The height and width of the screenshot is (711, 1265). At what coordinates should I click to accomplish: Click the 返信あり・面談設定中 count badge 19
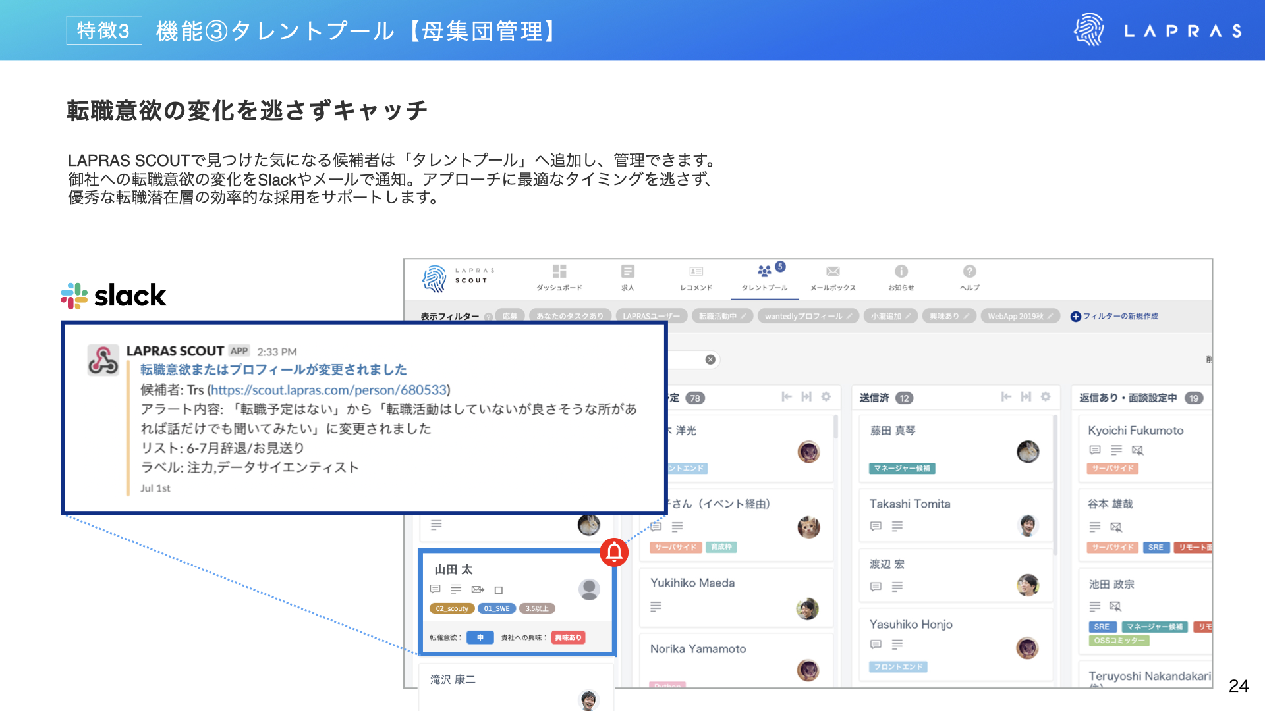click(1194, 398)
